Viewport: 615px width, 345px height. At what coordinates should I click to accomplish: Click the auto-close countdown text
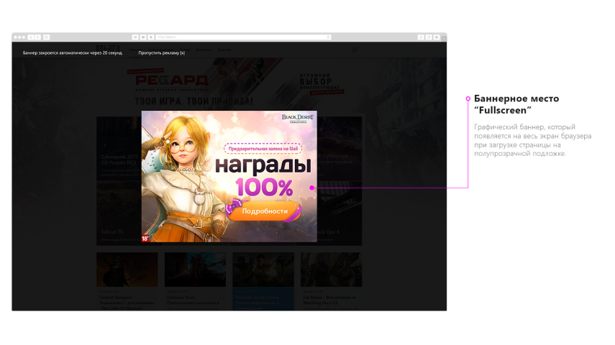click(73, 53)
